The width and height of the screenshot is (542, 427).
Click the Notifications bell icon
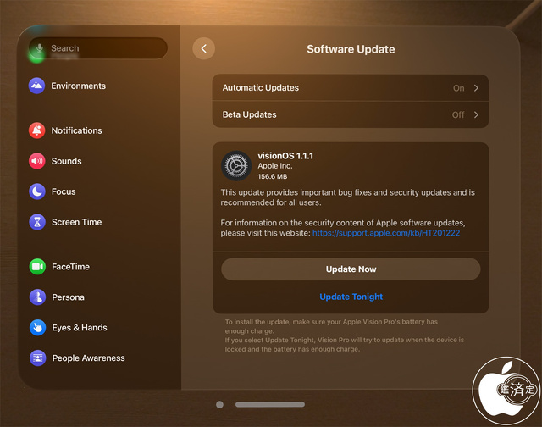36,130
